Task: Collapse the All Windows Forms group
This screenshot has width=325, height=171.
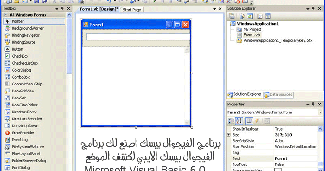Action: [x=6, y=15]
